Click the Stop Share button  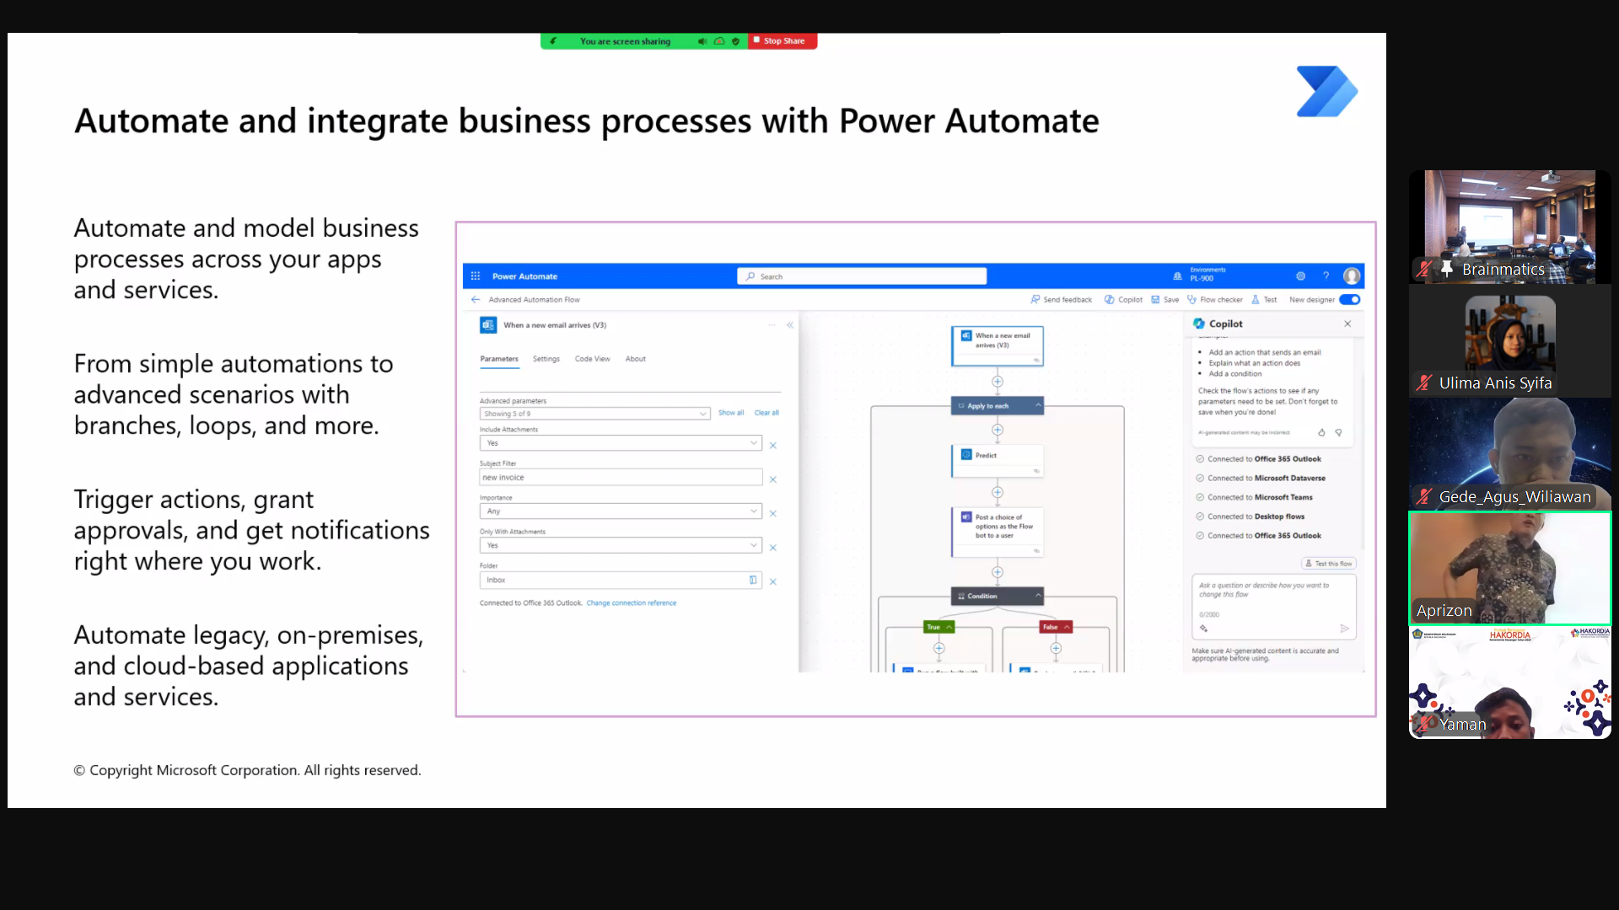pyautogui.click(x=783, y=41)
